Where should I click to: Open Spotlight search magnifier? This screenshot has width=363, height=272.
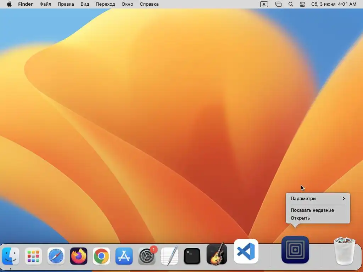pos(291,4)
